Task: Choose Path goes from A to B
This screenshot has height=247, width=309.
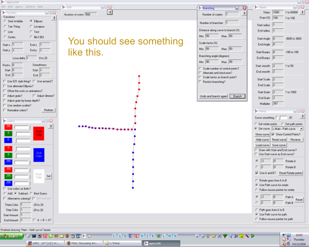Action: coord(256,210)
